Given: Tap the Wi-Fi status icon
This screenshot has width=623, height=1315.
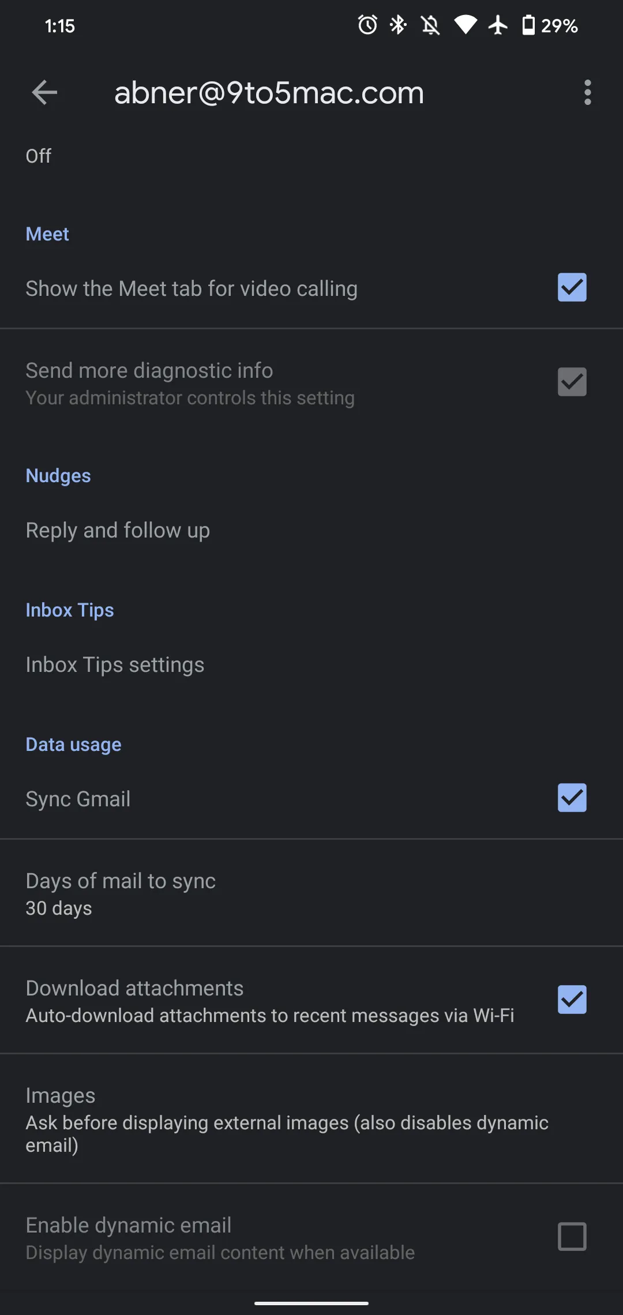Looking at the screenshot, I should coord(465,25).
